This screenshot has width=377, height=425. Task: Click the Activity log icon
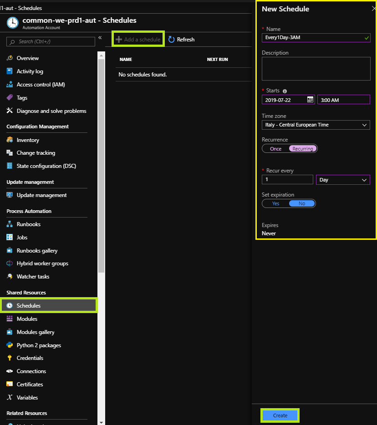click(10, 71)
